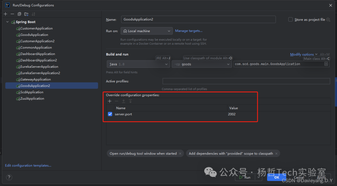Remove the "Open run/debug tool window" option chip
The height and width of the screenshot is (186, 337).
click(180, 154)
